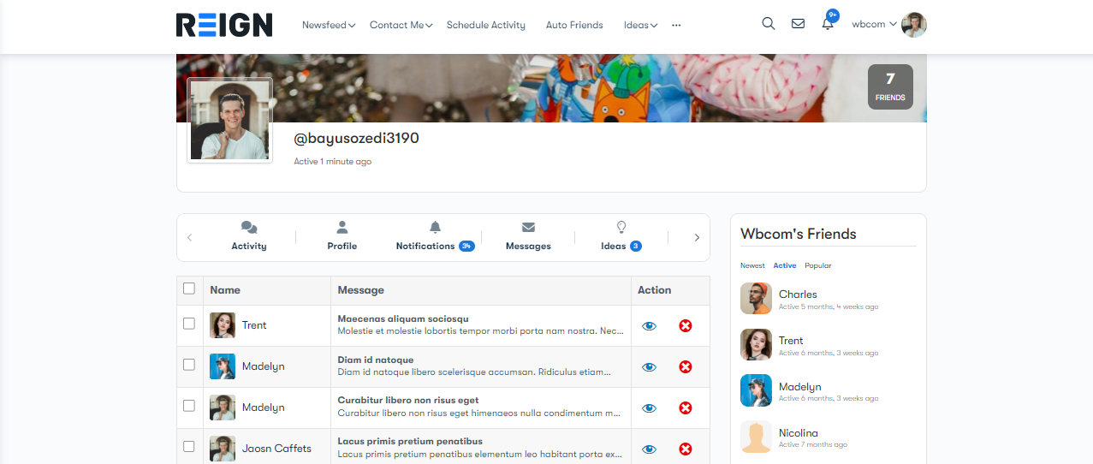The image size is (1093, 464).
Task: Open the search magnifier icon in header
Action: tap(768, 24)
